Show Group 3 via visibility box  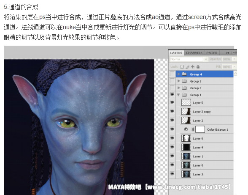172,81
